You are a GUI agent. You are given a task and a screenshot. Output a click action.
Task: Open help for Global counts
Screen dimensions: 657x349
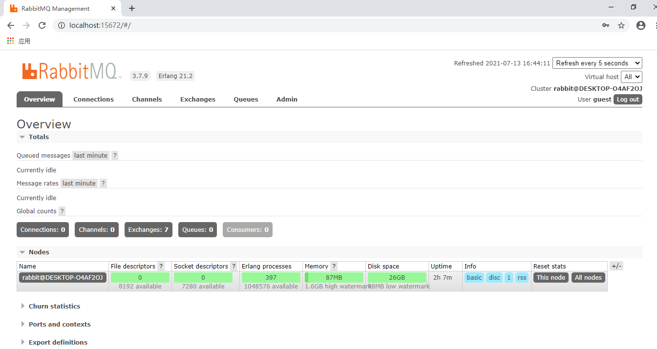pyautogui.click(x=62, y=211)
